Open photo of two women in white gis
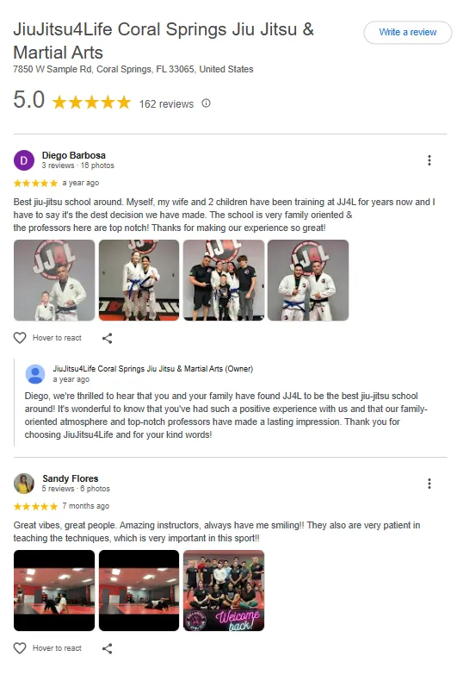 [139, 280]
